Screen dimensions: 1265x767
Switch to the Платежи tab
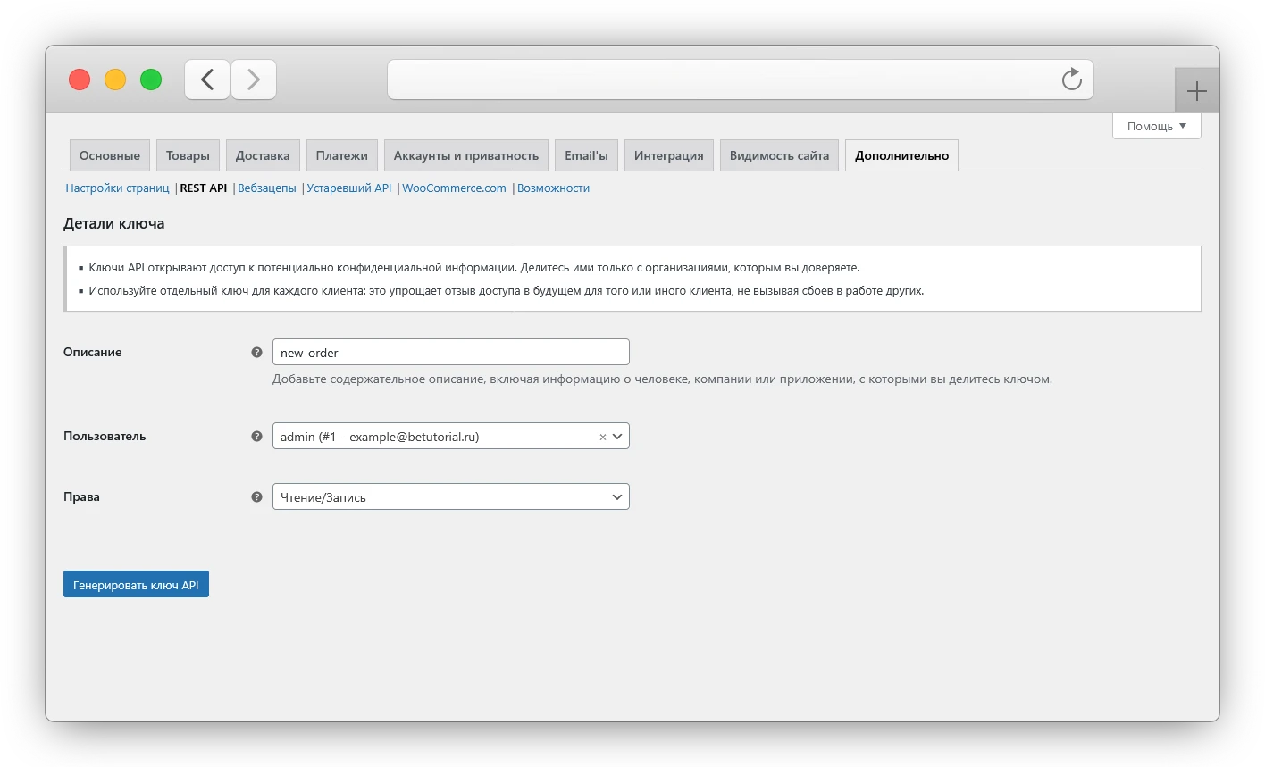click(x=341, y=154)
